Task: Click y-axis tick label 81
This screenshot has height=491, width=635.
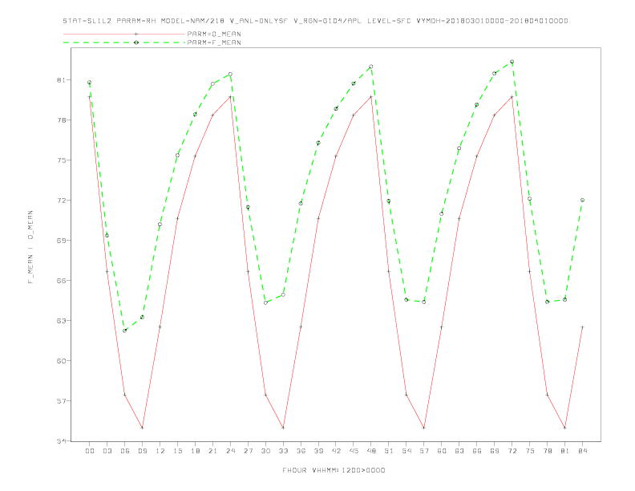Action: pyautogui.click(x=61, y=80)
